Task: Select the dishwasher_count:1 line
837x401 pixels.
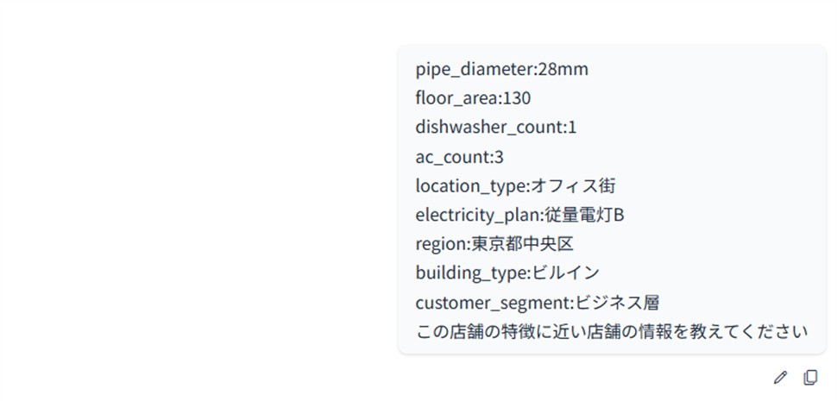Action: pos(495,128)
